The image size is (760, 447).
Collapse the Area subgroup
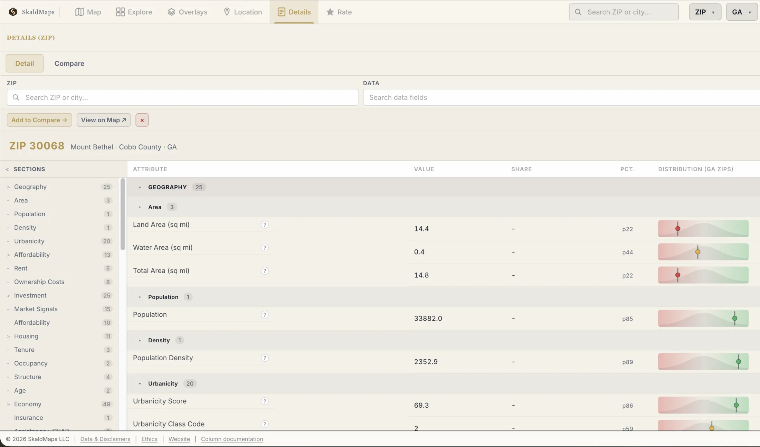pos(140,207)
